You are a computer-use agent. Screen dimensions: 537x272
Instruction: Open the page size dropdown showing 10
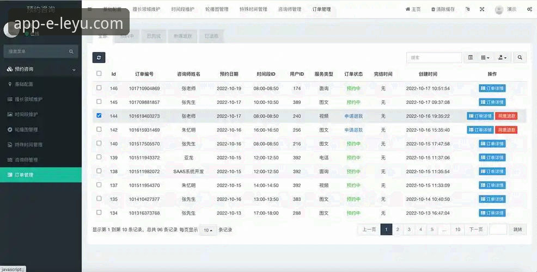pyautogui.click(x=208, y=230)
